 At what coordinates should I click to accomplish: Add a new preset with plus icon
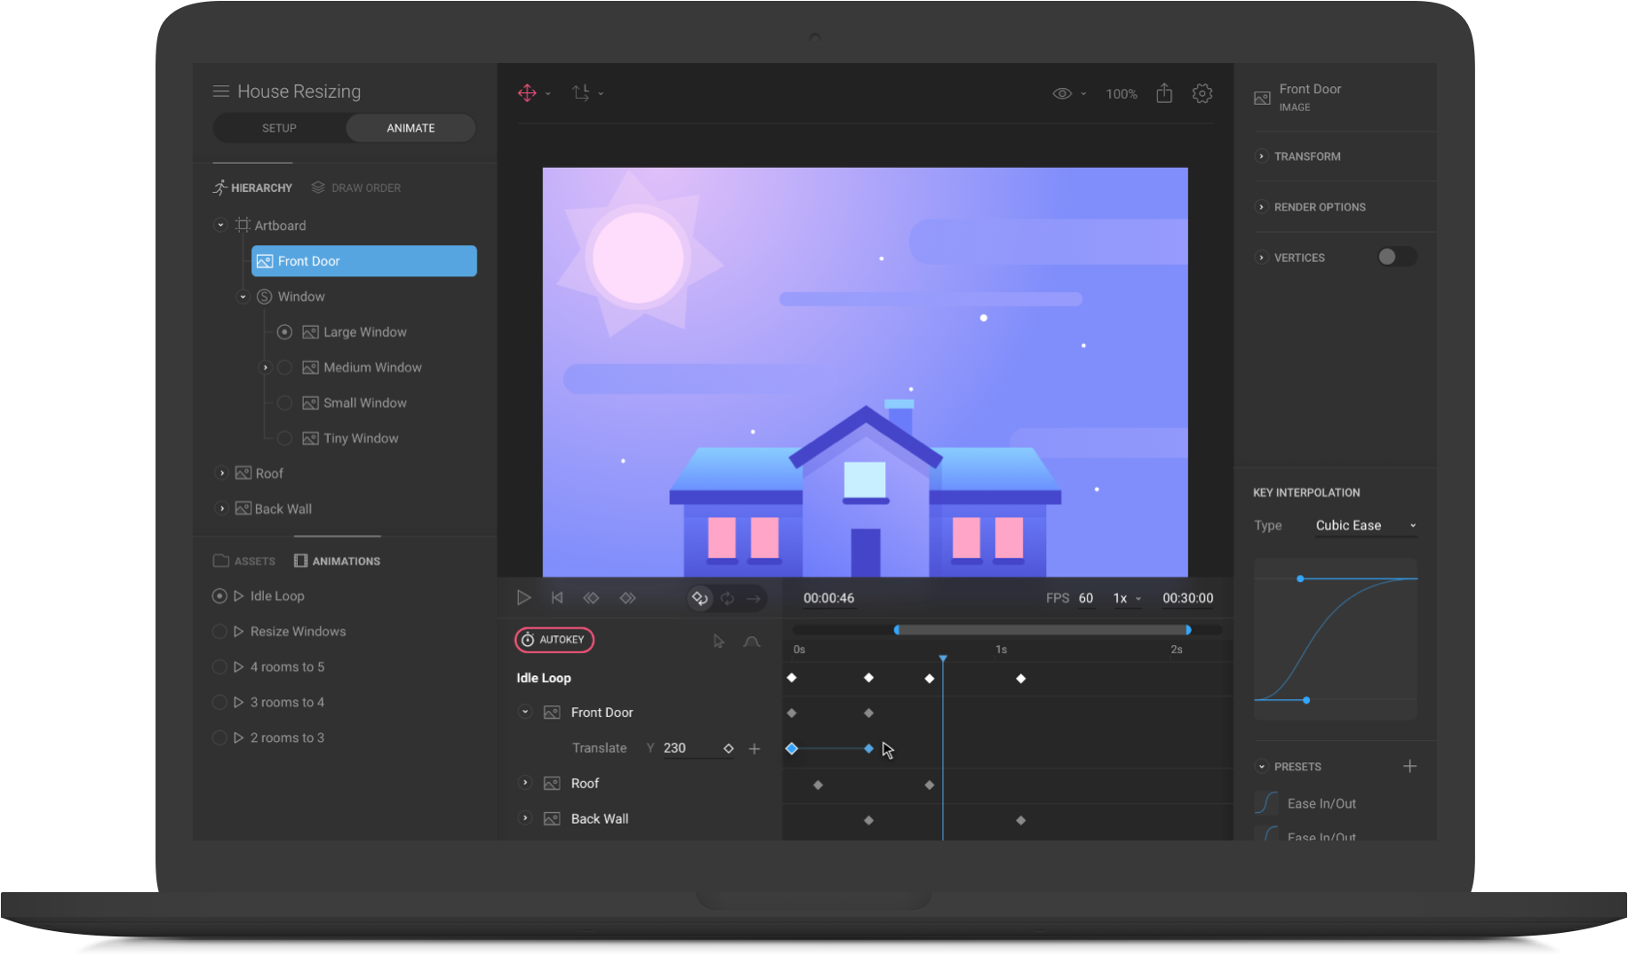(1409, 766)
